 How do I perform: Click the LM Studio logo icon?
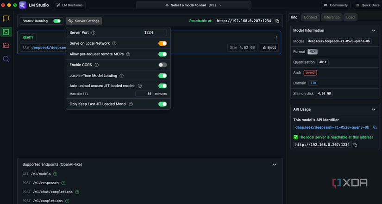[23, 5]
